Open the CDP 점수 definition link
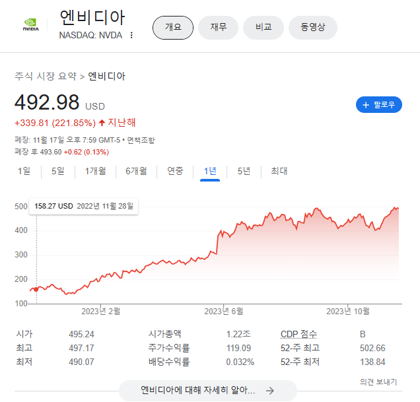The width and height of the screenshot is (420, 402). [x=298, y=334]
